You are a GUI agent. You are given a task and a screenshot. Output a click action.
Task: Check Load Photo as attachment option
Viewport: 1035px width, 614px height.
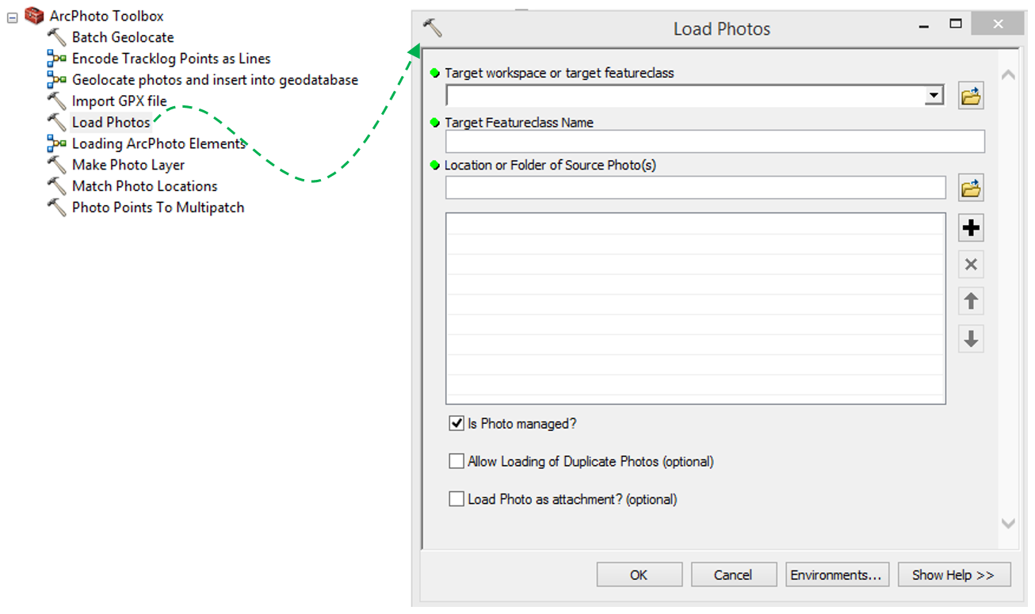[456, 499]
